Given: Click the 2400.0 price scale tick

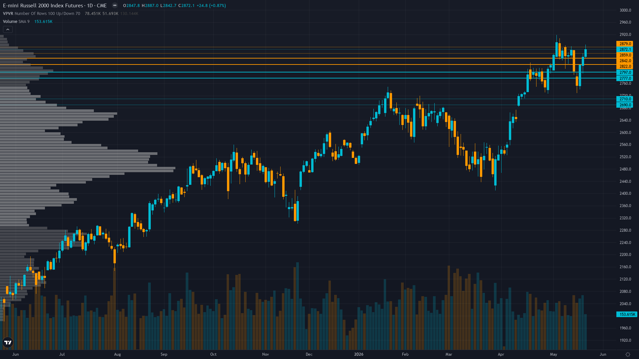Looking at the screenshot, I should (625, 193).
